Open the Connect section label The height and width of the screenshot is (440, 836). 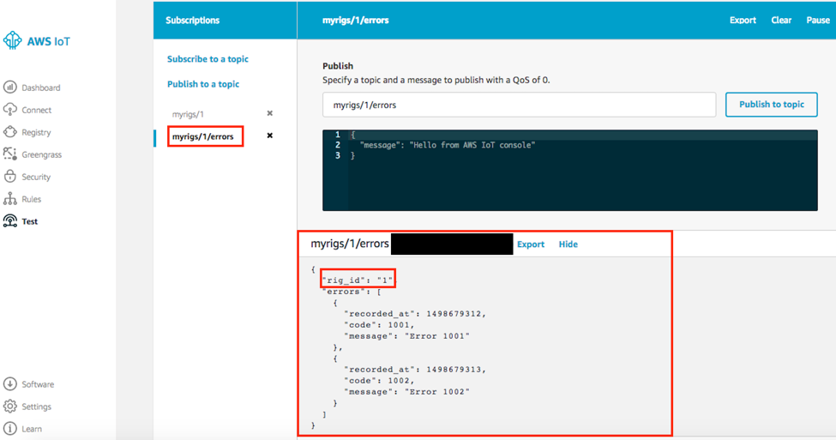tap(37, 110)
